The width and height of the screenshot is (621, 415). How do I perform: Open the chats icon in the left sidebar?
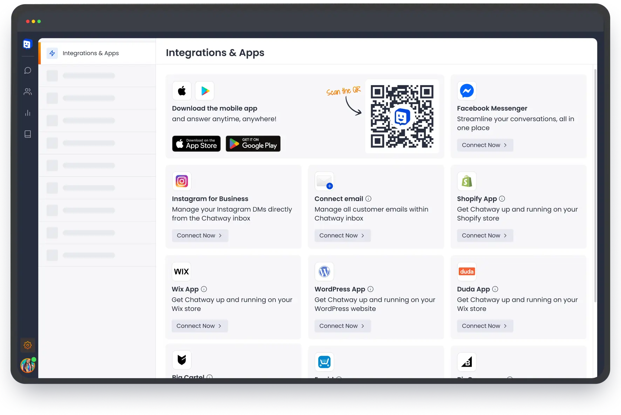28,70
